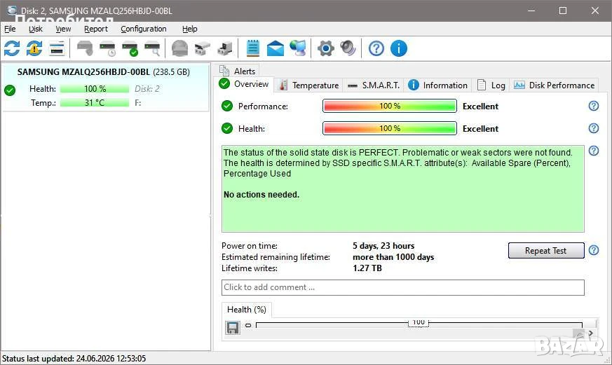612x365 pixels.
Task: Open settings via the gear toolbar icon
Action: click(325, 48)
